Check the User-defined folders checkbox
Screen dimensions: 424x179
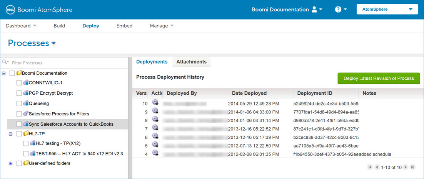pyautogui.click(x=19, y=163)
